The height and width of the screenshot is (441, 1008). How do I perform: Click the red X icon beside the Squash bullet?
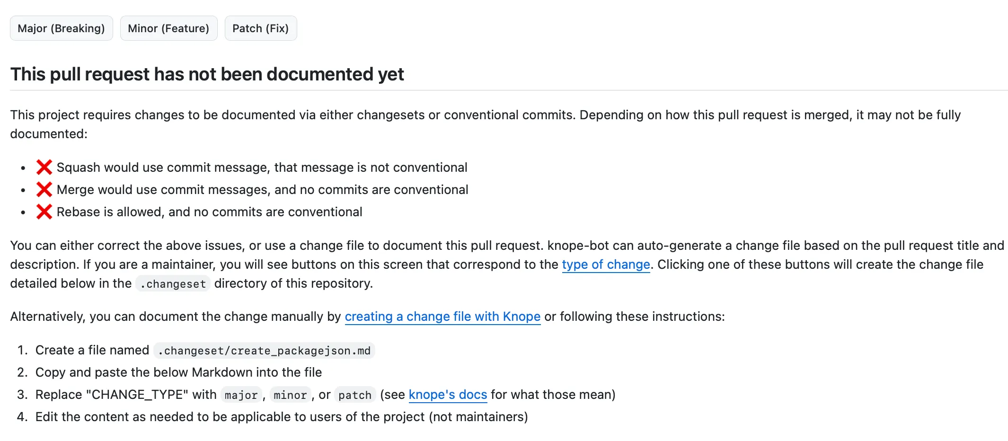point(44,167)
